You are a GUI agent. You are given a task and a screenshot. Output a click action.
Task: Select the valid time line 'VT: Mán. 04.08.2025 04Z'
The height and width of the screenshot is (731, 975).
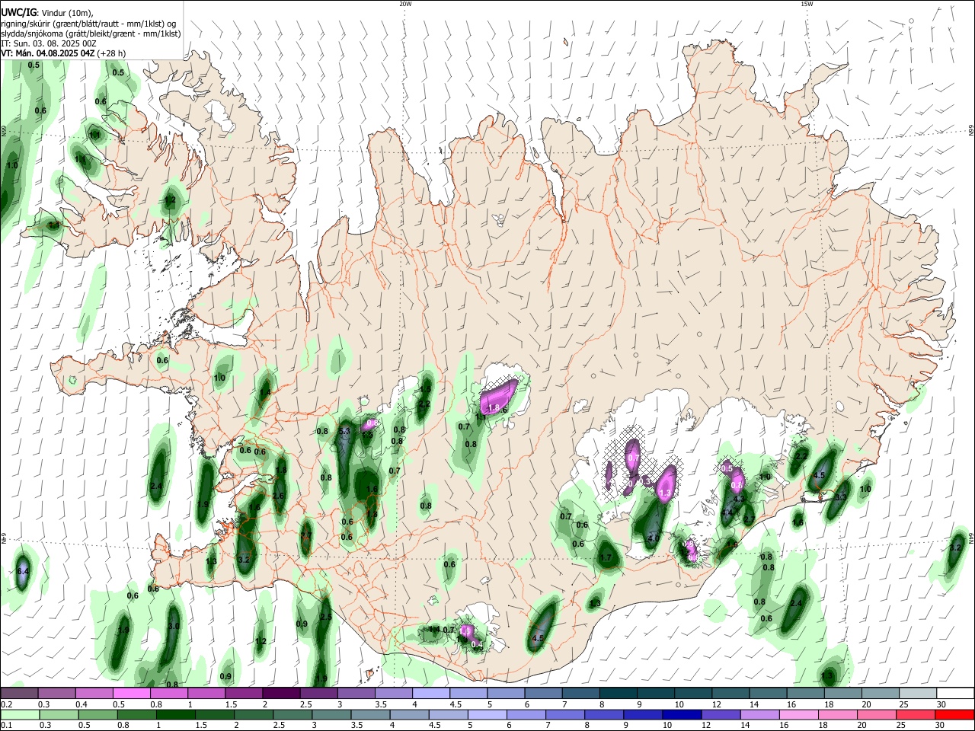48,53
